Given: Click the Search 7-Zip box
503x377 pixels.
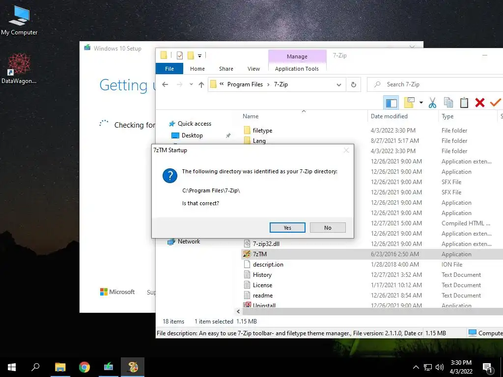Looking at the screenshot, I should pyautogui.click(x=436, y=84).
